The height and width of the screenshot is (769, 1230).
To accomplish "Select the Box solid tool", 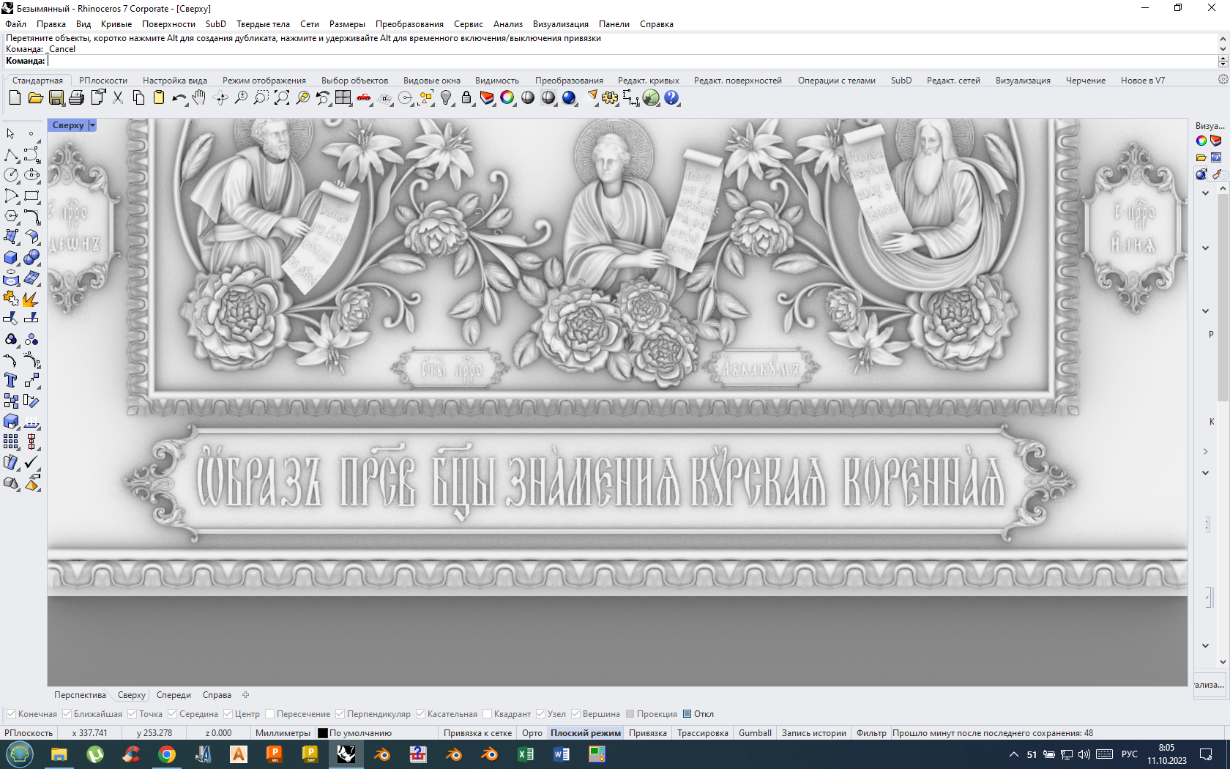I will tap(11, 258).
